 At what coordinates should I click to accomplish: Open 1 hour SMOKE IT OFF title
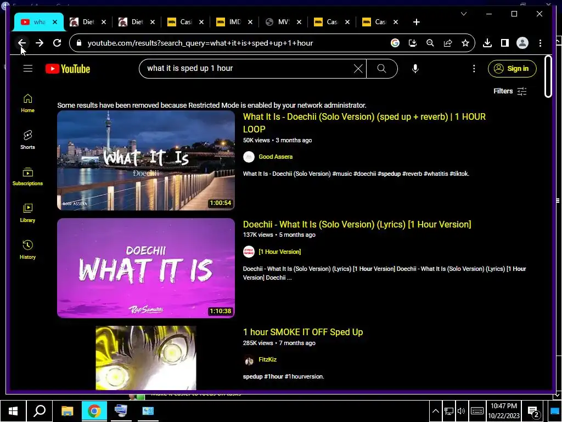point(303,332)
